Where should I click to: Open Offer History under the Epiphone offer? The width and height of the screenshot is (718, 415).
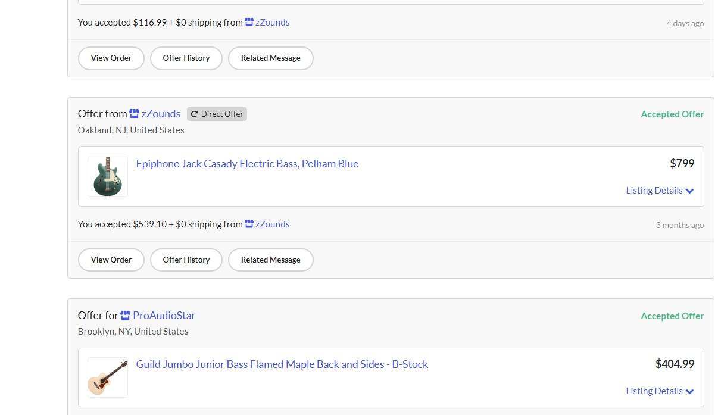click(186, 260)
